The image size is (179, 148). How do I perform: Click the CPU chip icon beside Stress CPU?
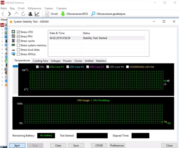click(13, 32)
